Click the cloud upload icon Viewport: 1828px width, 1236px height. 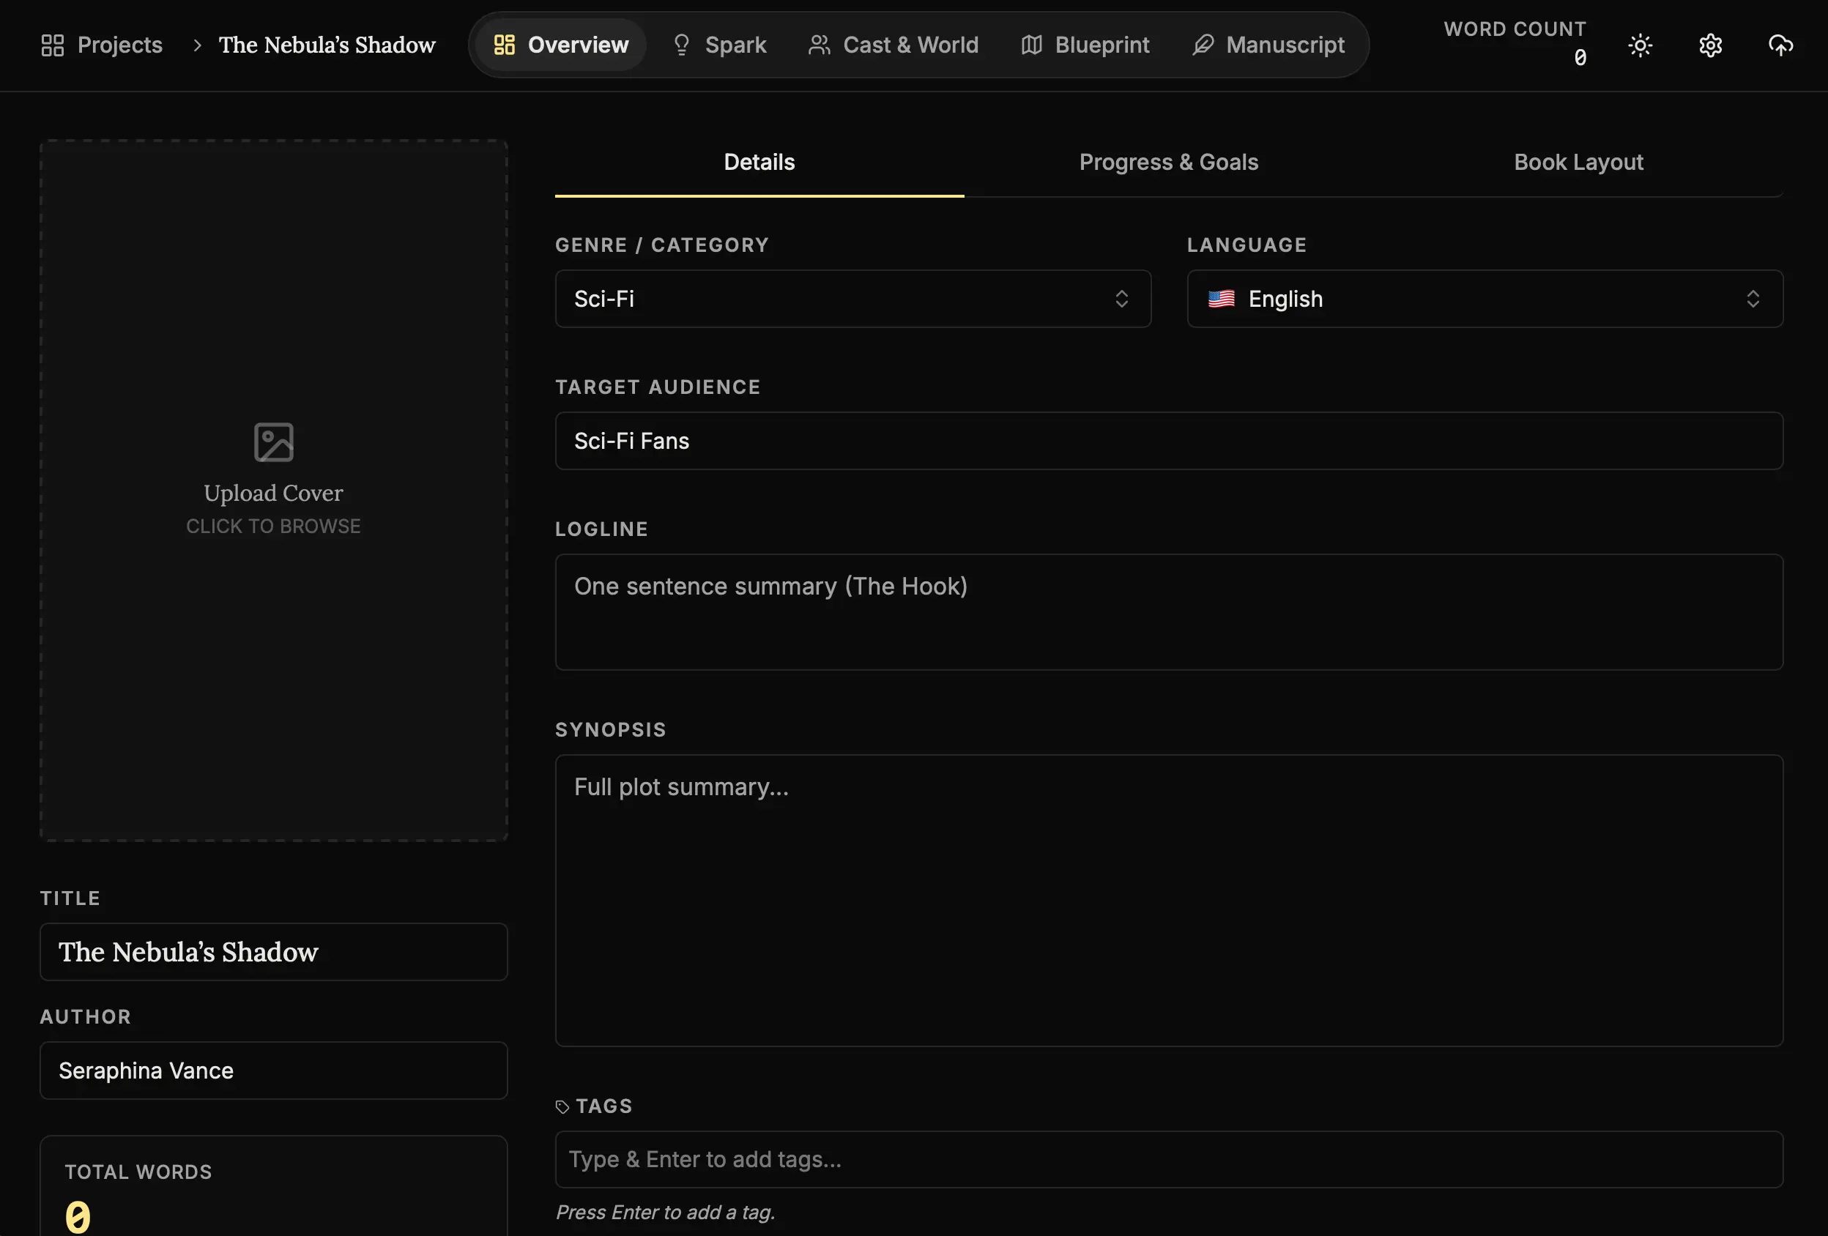point(1780,45)
